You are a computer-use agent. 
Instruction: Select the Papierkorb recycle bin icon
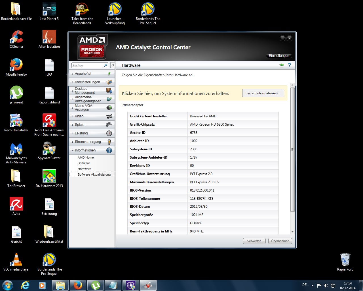pos(345,262)
